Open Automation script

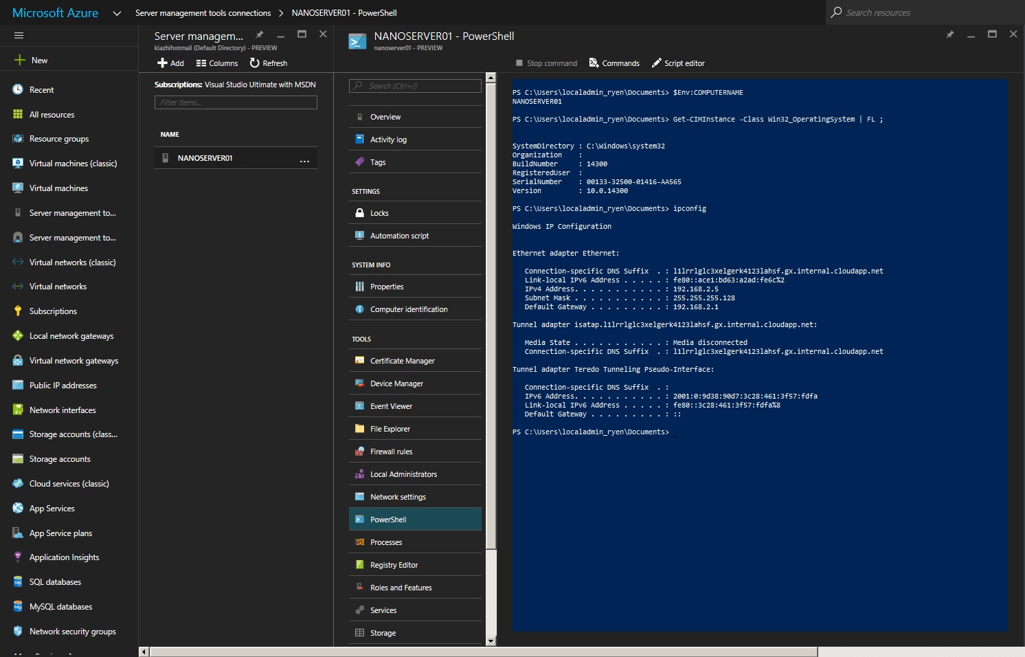point(415,236)
